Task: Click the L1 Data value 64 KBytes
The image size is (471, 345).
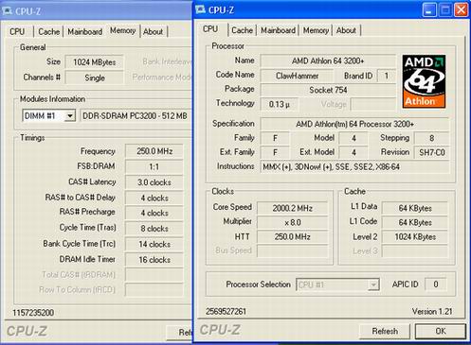Action: [415, 208]
